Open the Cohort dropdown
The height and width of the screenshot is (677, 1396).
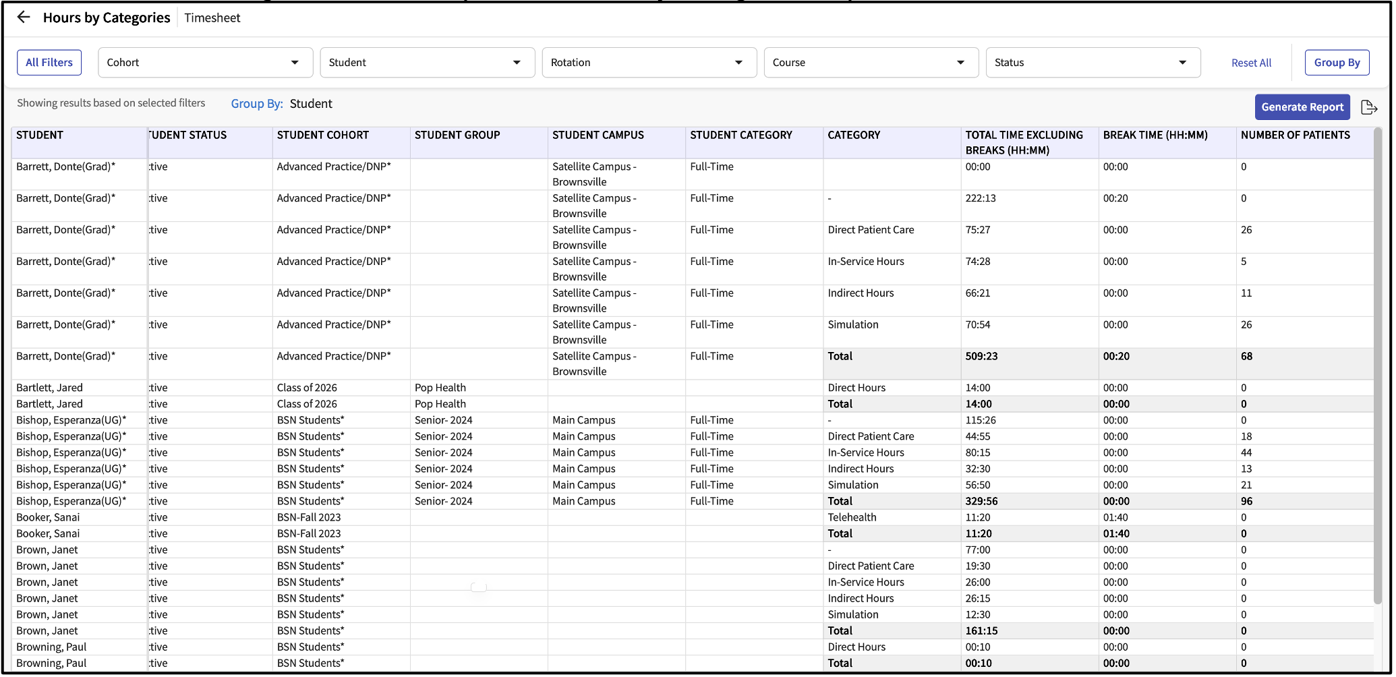(x=205, y=63)
